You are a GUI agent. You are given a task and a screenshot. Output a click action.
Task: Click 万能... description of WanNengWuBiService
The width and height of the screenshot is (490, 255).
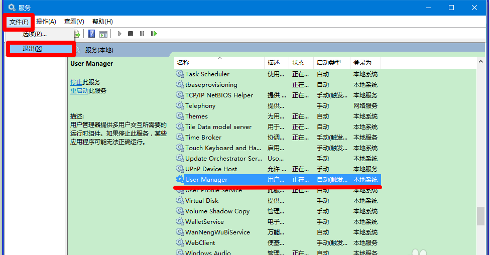tap(276, 232)
